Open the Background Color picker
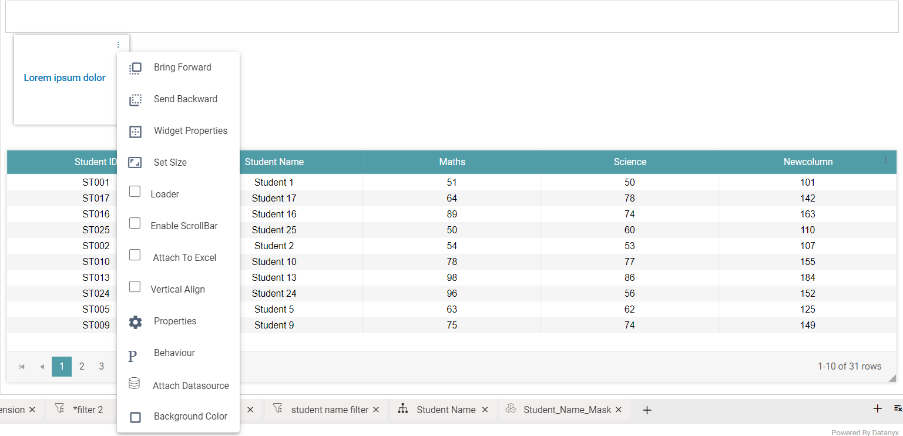Screen dimensions: 903x436 135,417
